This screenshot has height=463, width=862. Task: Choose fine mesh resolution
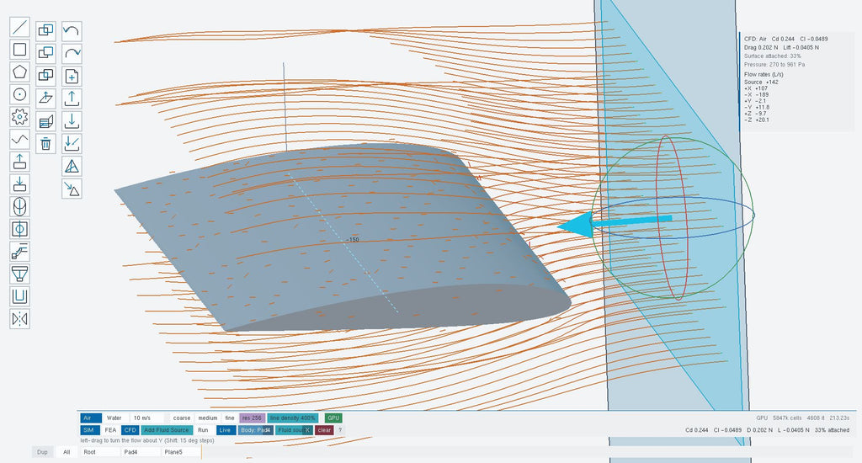point(230,418)
